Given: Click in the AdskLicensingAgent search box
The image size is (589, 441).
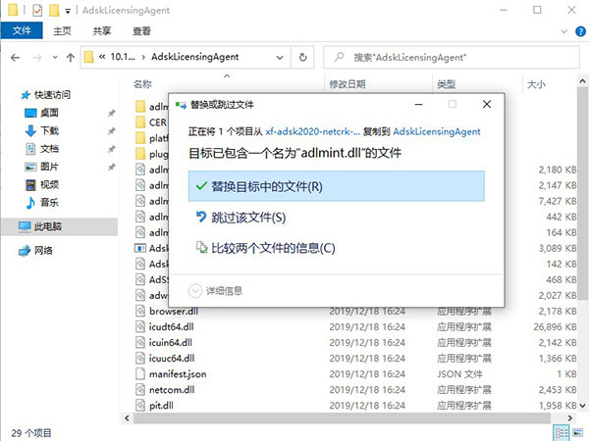Looking at the screenshot, I should 456,57.
